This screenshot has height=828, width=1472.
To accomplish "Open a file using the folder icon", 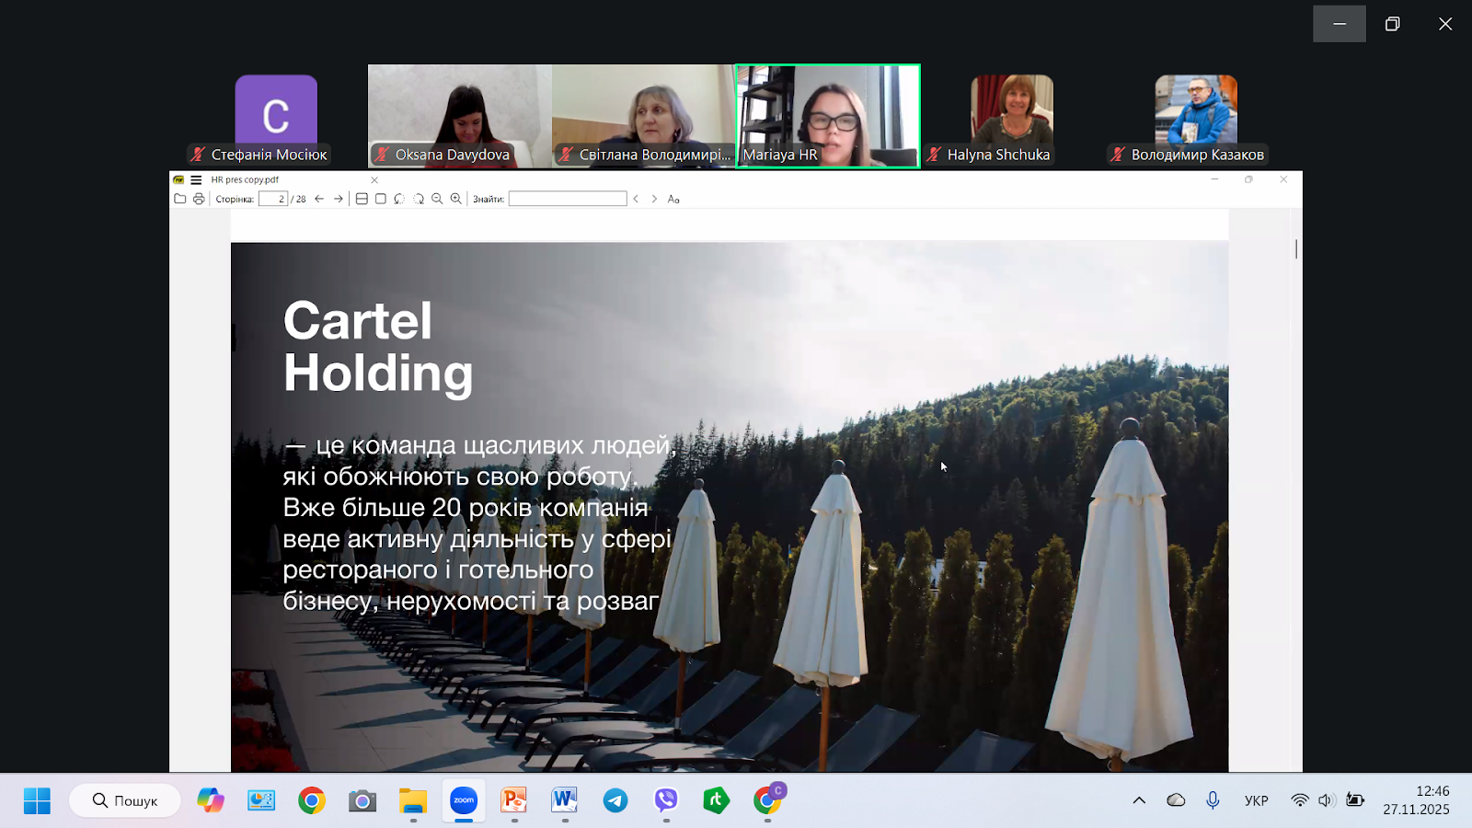I will pyautogui.click(x=180, y=199).
